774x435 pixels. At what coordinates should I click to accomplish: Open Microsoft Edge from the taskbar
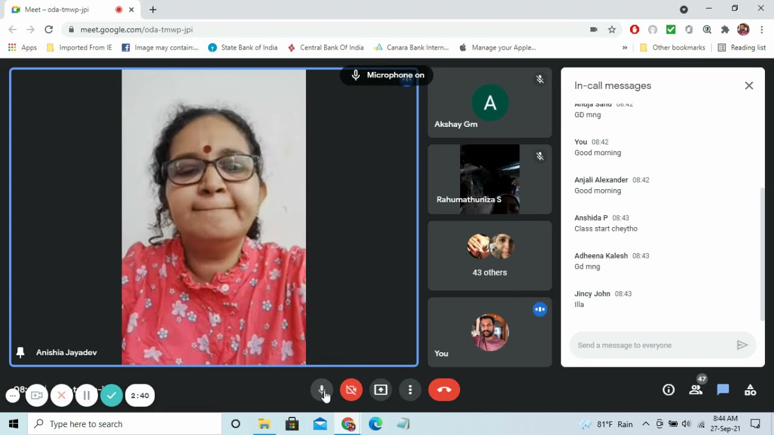coord(376,424)
